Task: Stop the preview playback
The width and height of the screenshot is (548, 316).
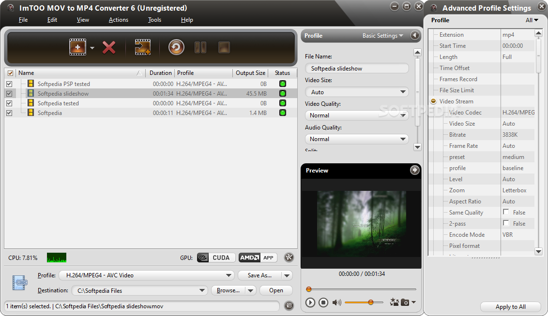Action: pos(323,302)
